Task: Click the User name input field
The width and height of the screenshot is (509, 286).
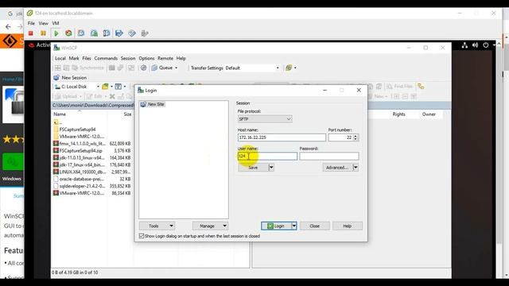Action: click(x=267, y=157)
